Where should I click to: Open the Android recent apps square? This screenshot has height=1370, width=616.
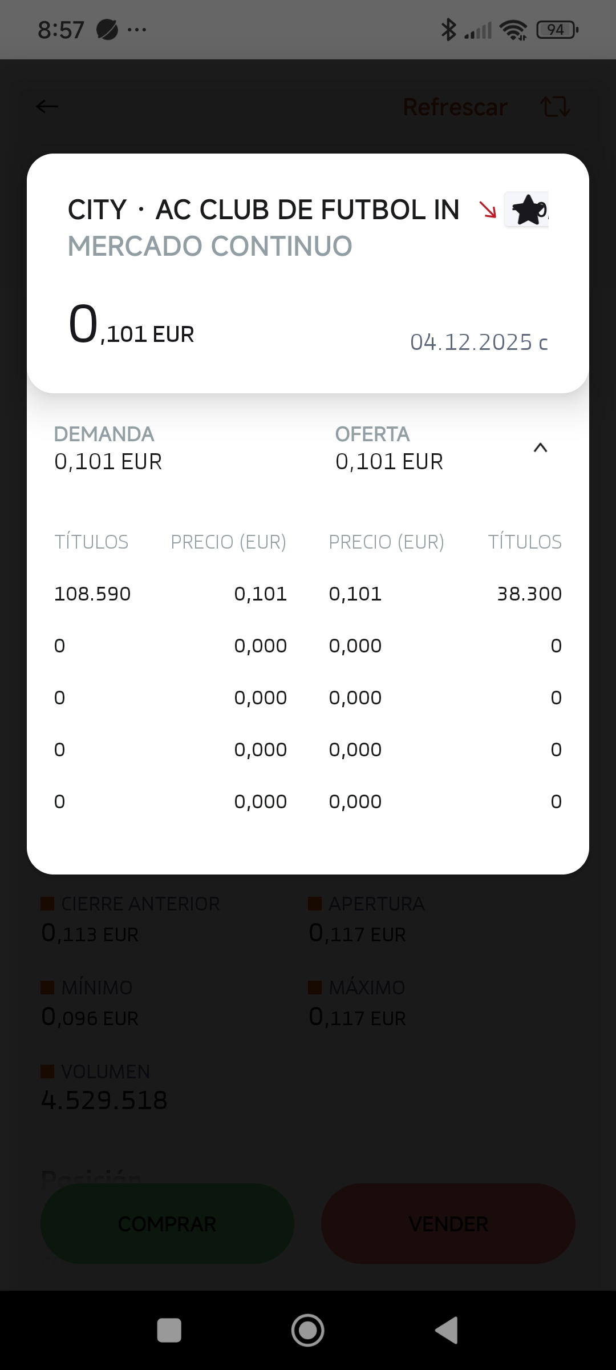tap(169, 1330)
